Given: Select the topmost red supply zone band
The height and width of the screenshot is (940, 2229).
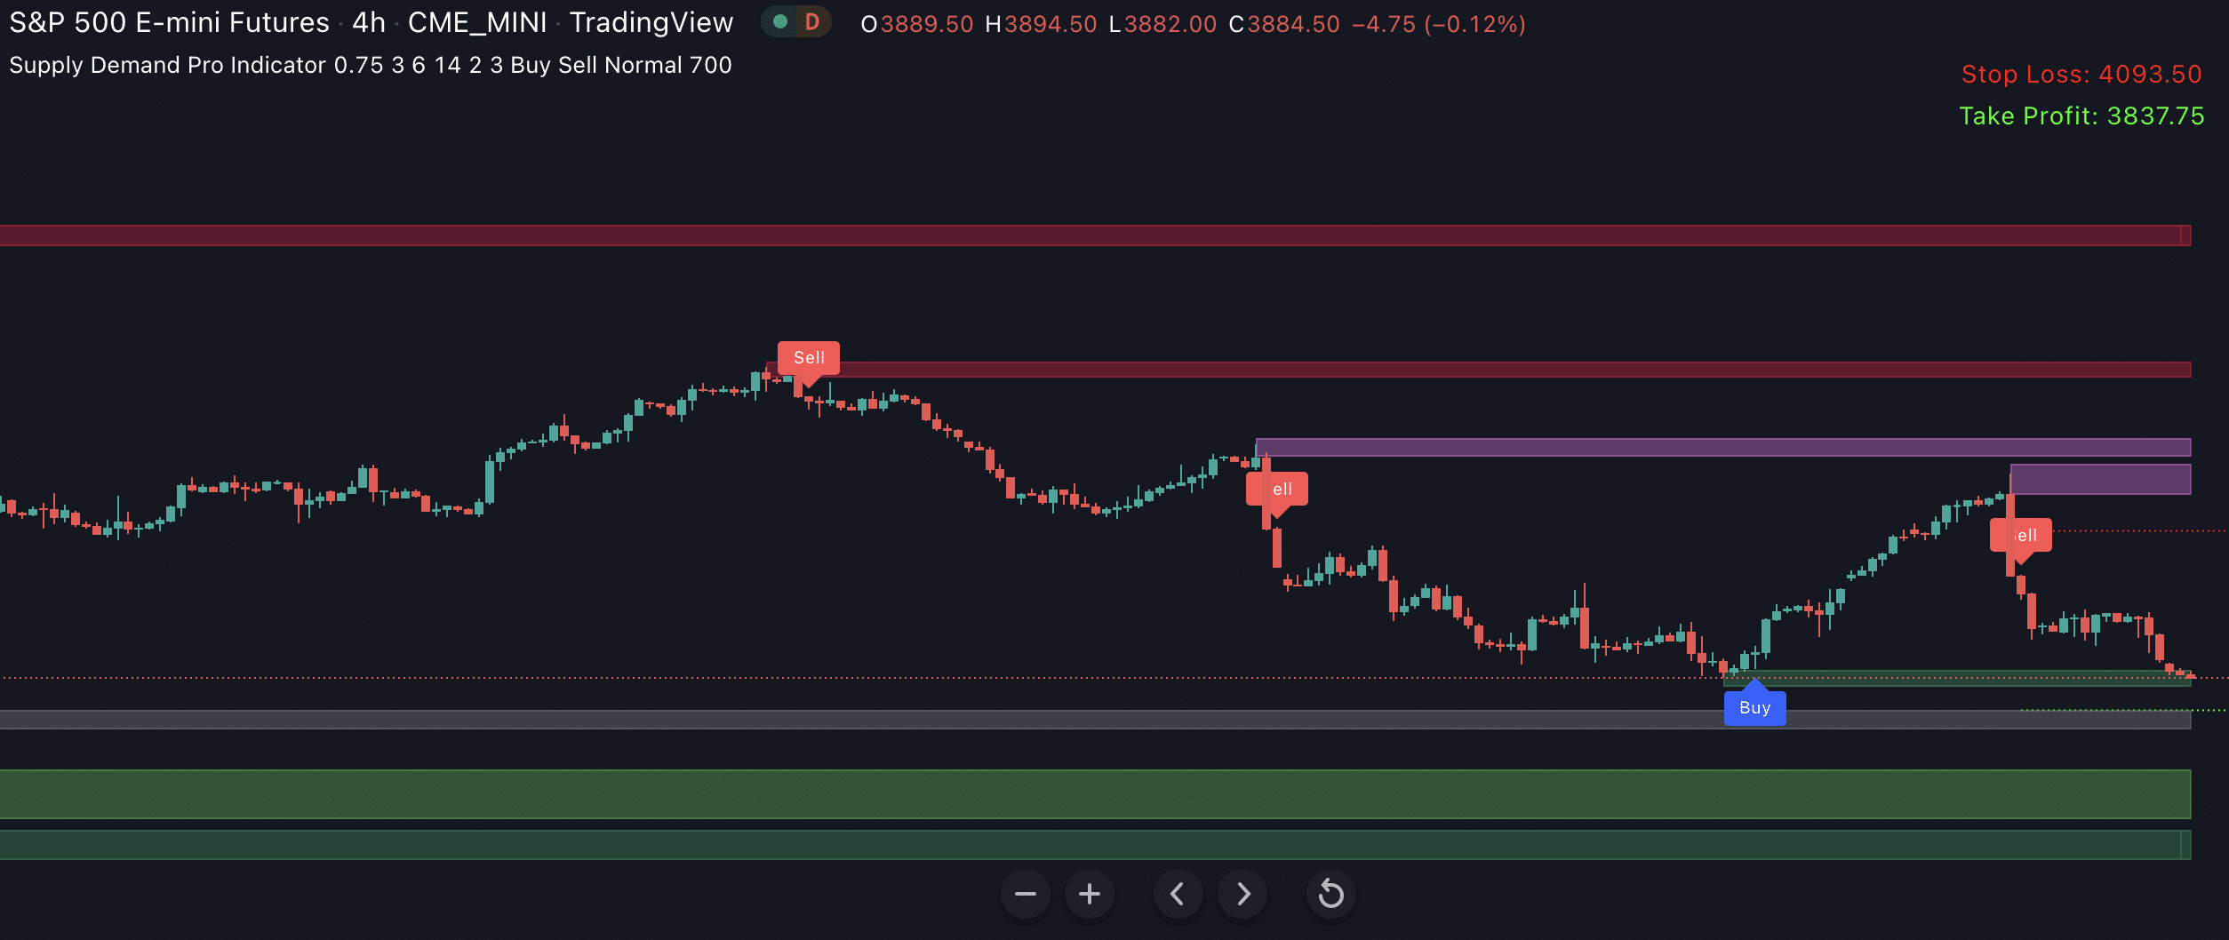Looking at the screenshot, I should pos(1095,235).
